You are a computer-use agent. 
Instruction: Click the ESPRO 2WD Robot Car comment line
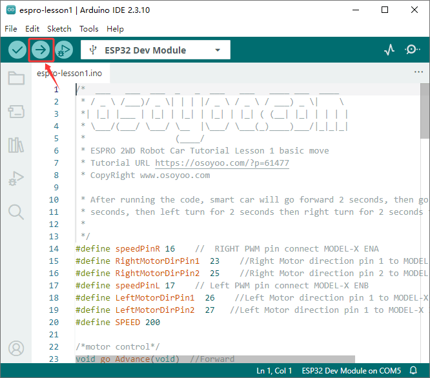click(210, 151)
